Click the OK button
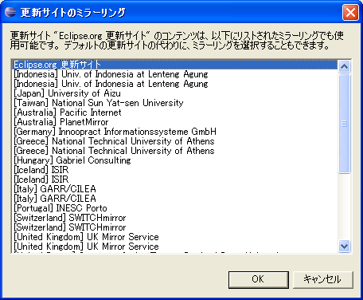363x300 pixels. tap(259, 279)
